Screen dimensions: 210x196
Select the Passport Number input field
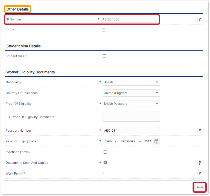coord(131,131)
